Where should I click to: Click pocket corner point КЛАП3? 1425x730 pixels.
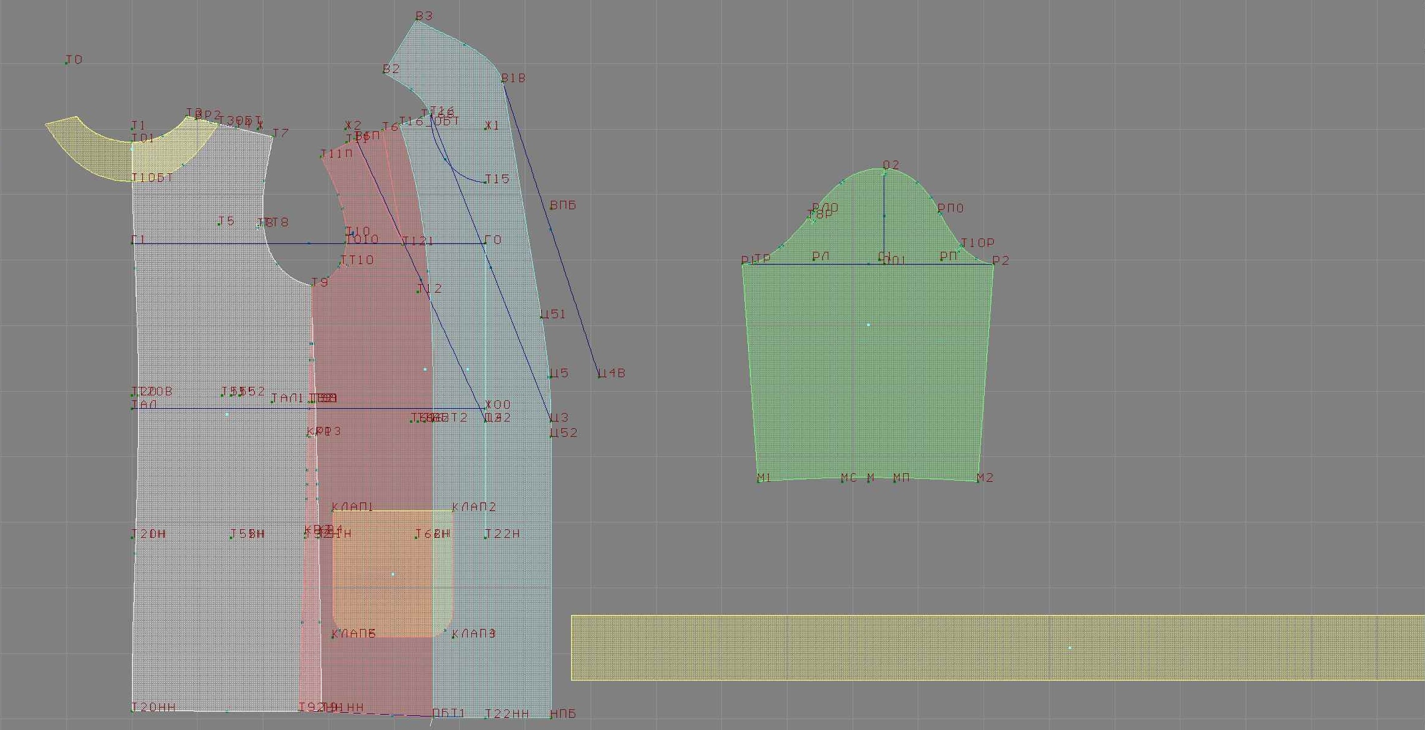453,636
